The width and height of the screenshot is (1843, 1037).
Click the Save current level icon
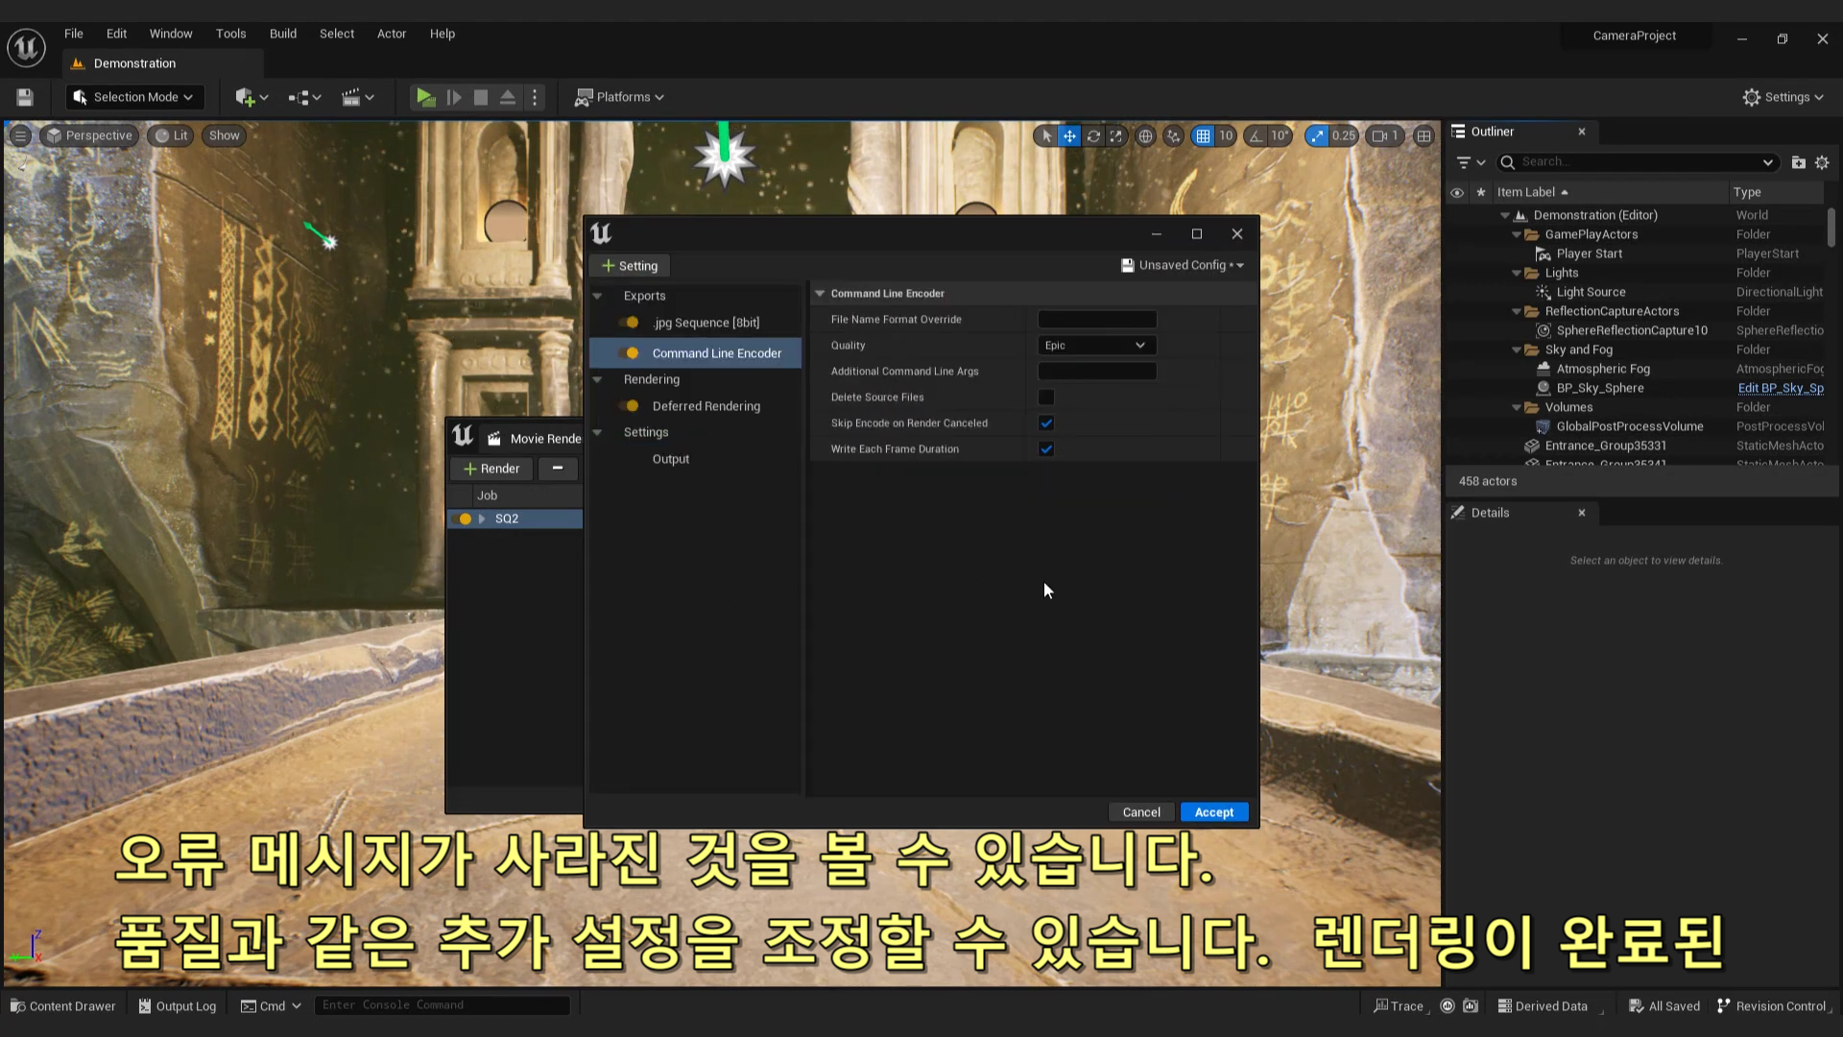25,97
